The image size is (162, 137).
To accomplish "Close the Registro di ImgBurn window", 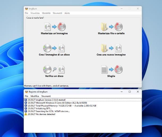I will (138, 92).
